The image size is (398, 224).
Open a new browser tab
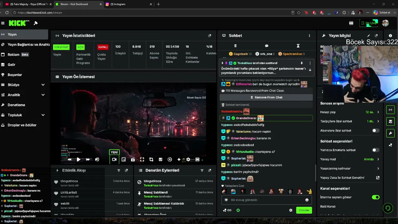tap(159, 4)
